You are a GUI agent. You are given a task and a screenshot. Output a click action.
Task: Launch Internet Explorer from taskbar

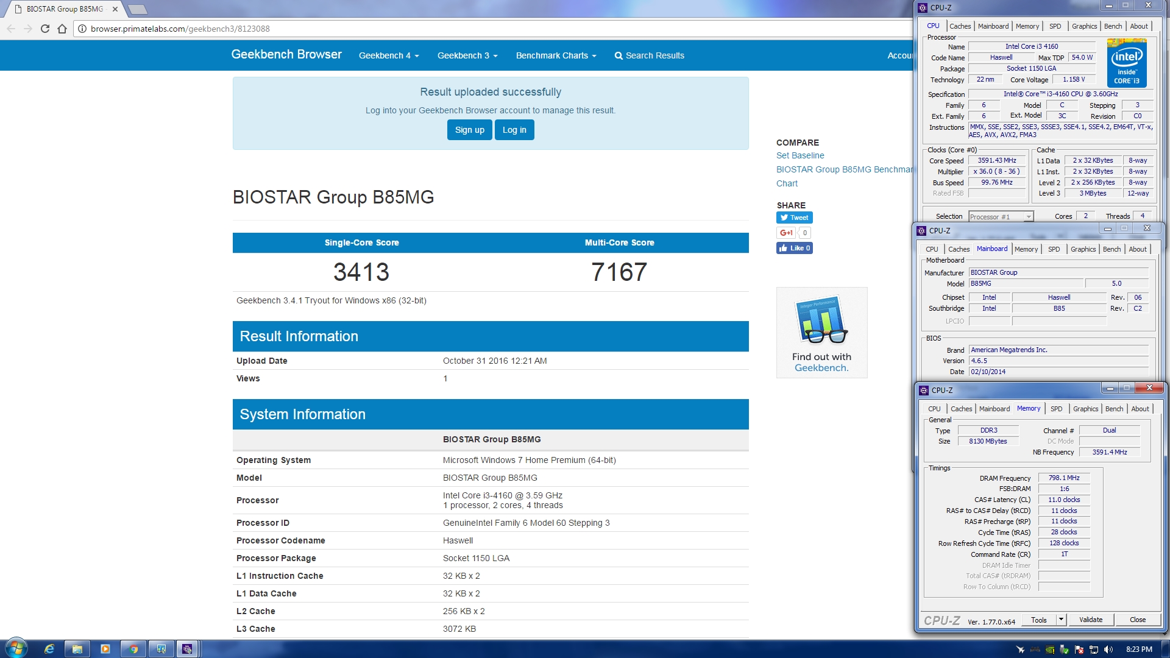click(49, 649)
